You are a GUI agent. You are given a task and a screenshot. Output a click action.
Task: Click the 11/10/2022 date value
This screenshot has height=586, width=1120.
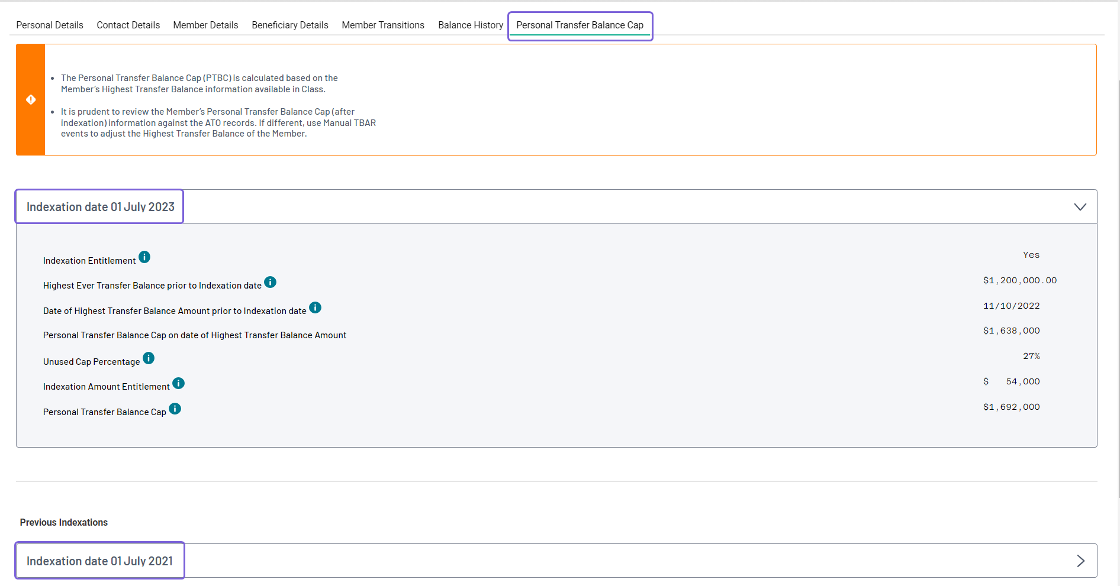coord(1011,306)
